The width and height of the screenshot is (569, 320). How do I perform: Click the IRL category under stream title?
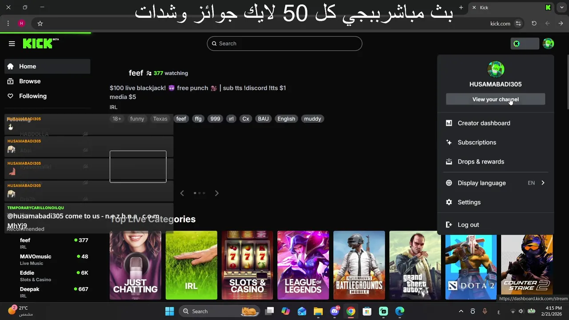coord(113,107)
